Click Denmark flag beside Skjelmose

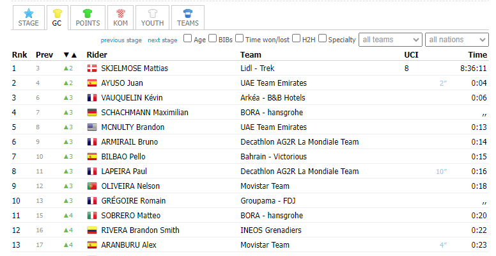pos(92,68)
